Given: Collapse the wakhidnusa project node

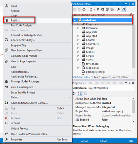Looking at the screenshot, I should (x=75, y=20).
